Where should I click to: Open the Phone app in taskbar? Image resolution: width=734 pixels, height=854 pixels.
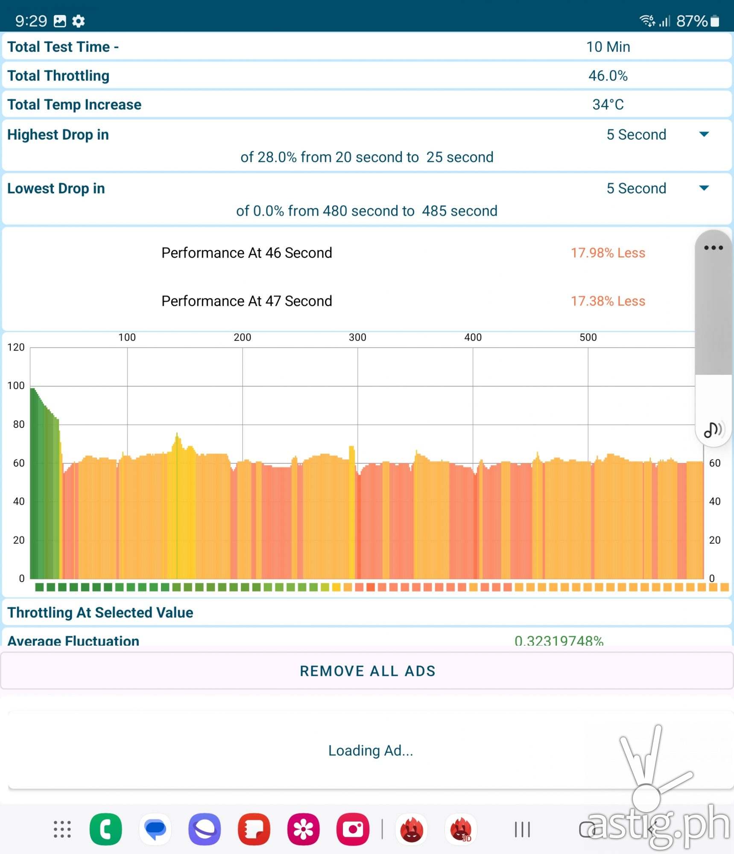pyautogui.click(x=105, y=829)
